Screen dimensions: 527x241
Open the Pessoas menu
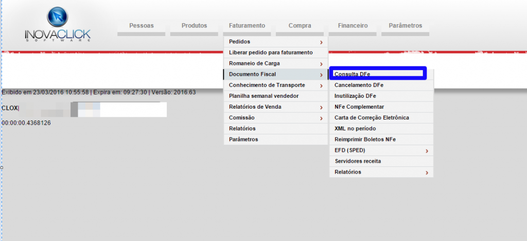click(142, 26)
